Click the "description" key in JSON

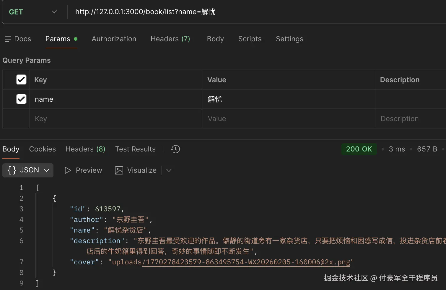coord(97,241)
